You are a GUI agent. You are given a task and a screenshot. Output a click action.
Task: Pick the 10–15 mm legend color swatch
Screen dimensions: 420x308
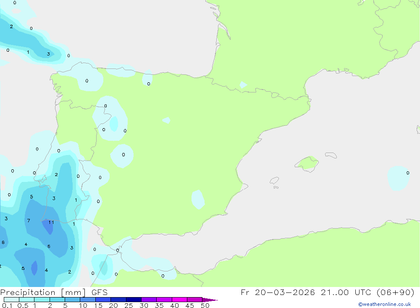[88, 300]
